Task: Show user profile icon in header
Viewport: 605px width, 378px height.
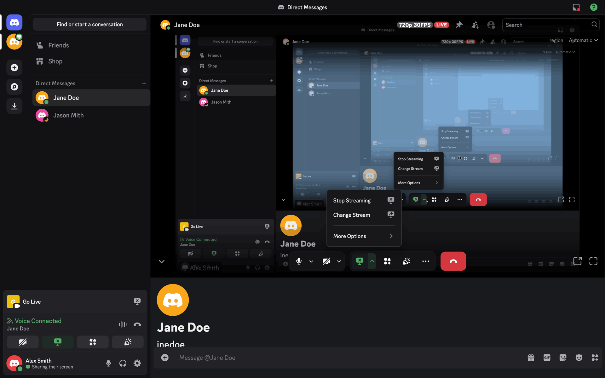Action: [x=491, y=25]
